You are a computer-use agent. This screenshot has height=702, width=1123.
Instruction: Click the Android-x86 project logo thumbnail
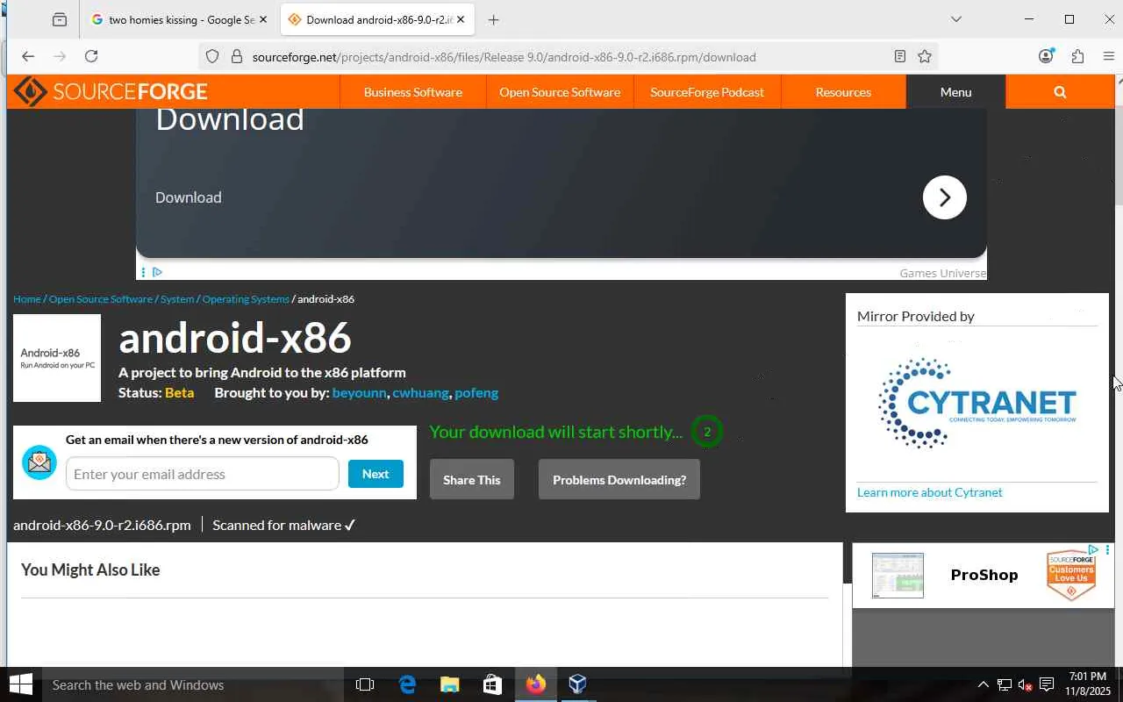57,358
